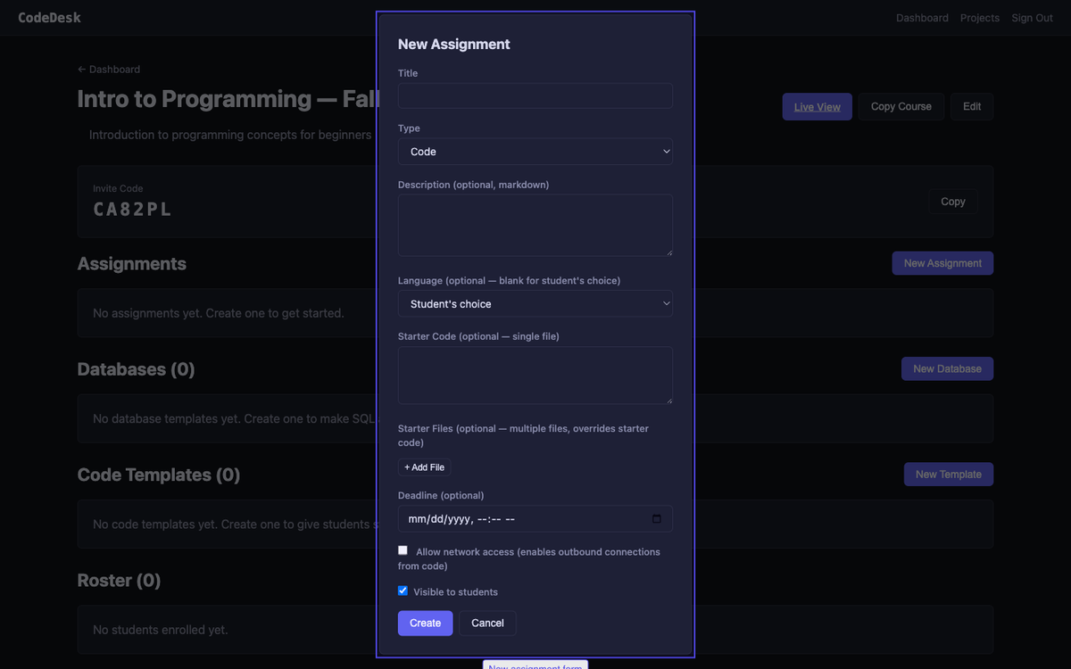Open the assignment Type dropdown
1071x669 pixels.
535,152
